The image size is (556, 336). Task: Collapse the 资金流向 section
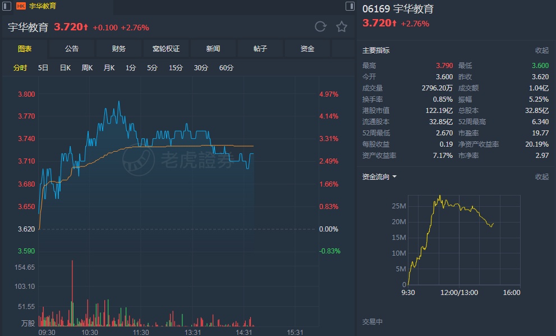click(x=541, y=177)
